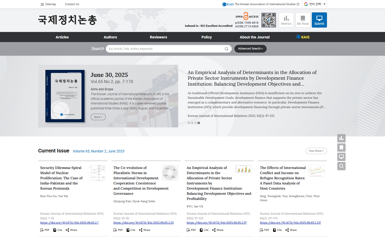Download PDF of Security Dilemma-Spiral article
The image size is (385, 244).
pos(45,230)
